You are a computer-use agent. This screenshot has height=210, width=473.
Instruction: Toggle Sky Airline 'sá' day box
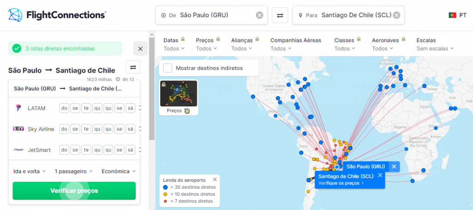coord(130,129)
